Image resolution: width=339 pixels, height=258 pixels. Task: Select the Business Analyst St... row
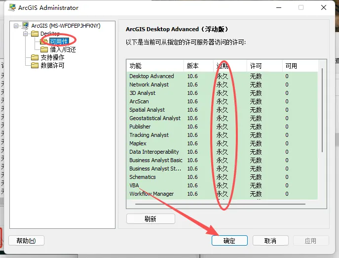(x=222, y=169)
